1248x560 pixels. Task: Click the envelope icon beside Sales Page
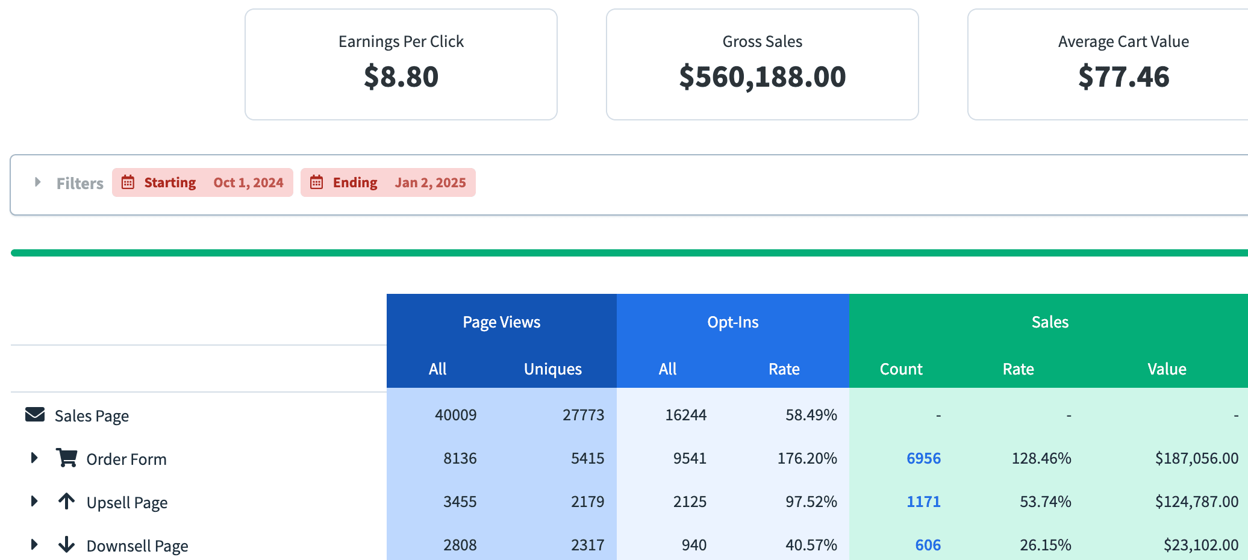pyautogui.click(x=35, y=415)
